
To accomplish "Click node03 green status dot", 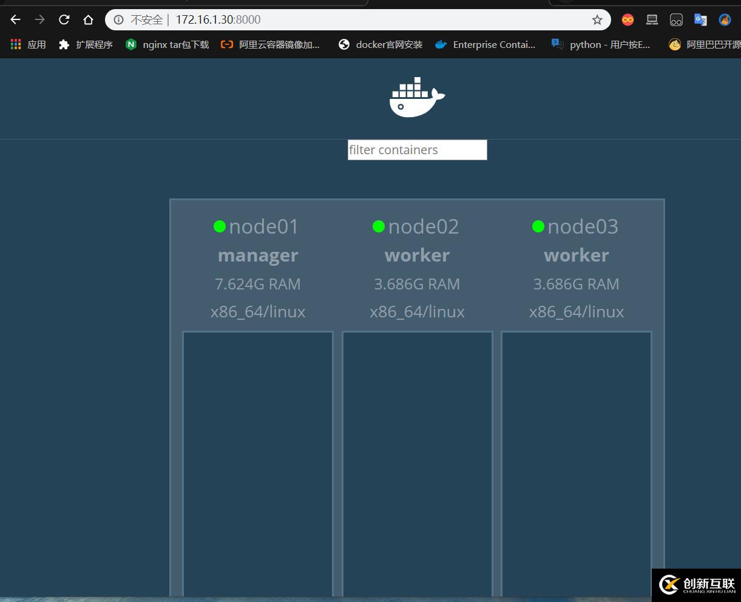I will (538, 226).
